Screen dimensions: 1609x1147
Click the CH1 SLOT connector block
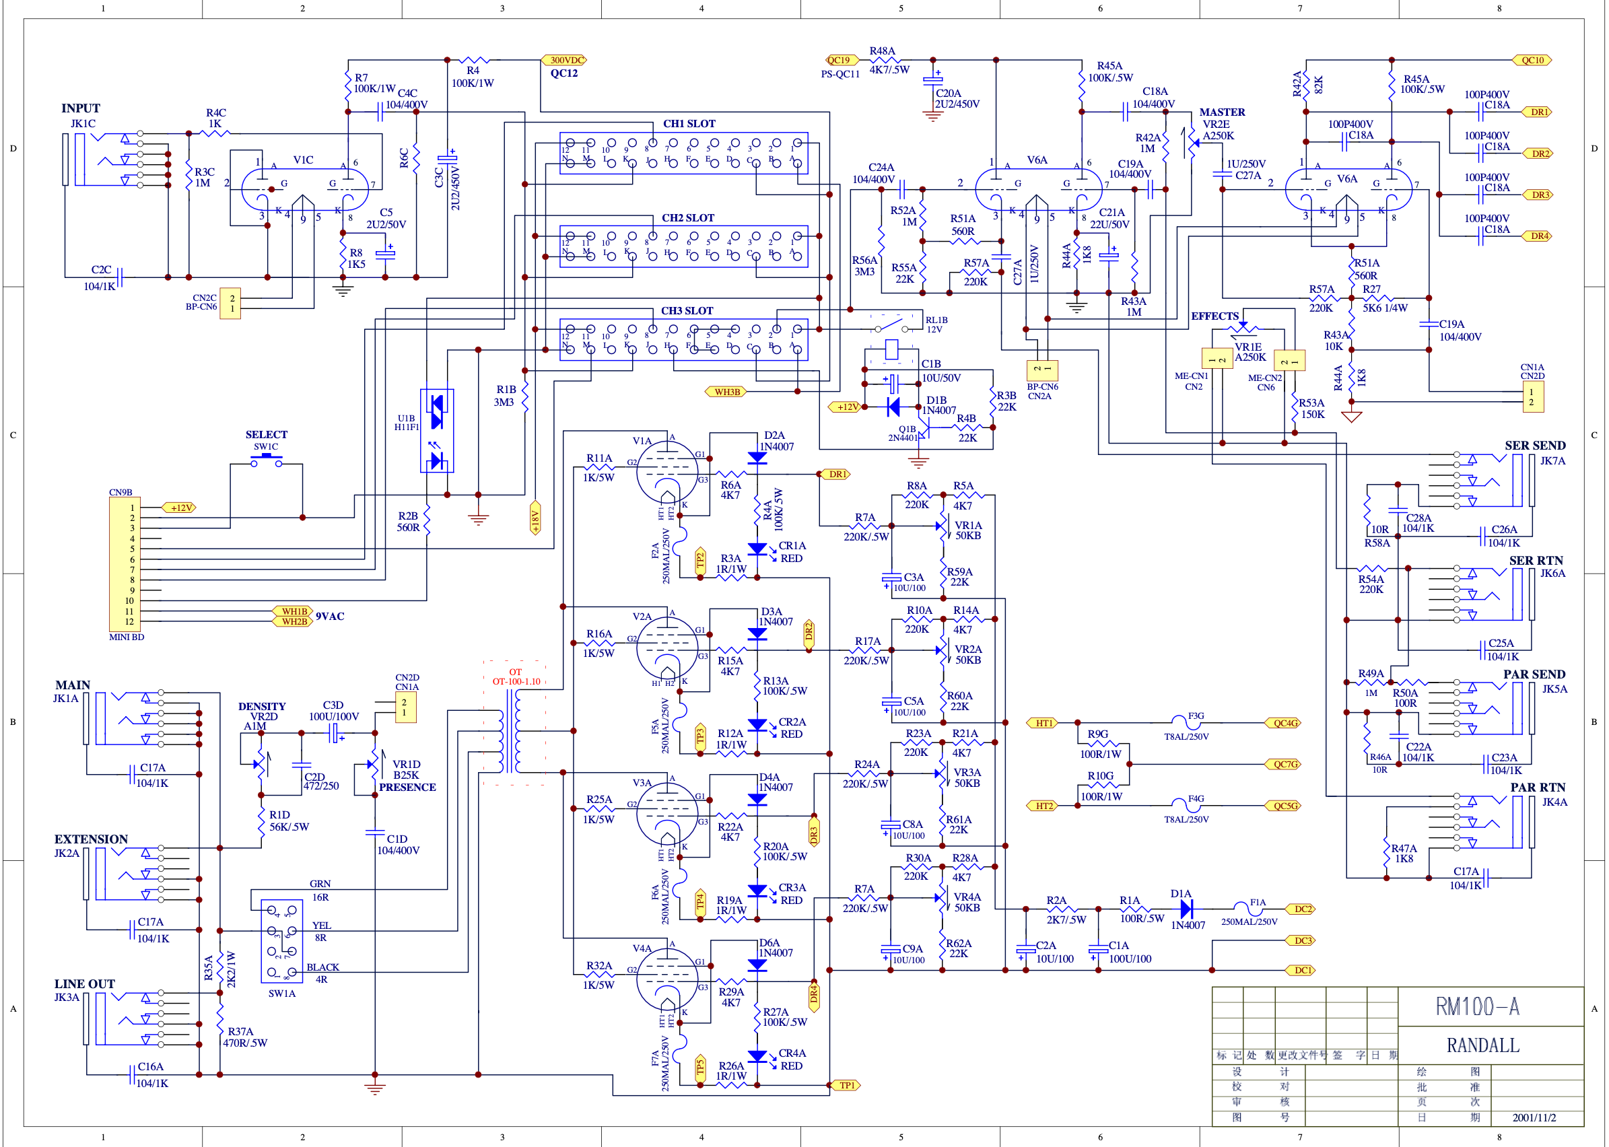tap(683, 153)
